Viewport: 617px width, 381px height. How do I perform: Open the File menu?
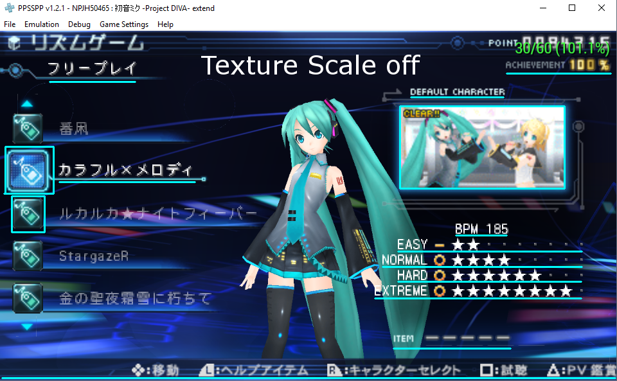coord(10,24)
